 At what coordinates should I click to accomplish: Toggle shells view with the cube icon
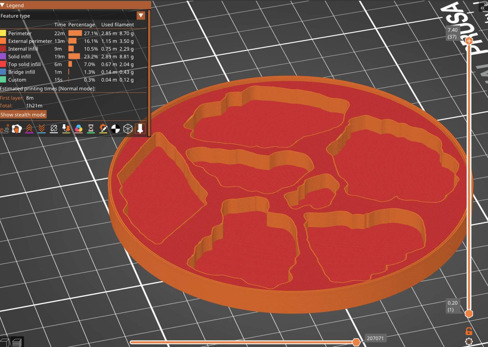[128, 129]
